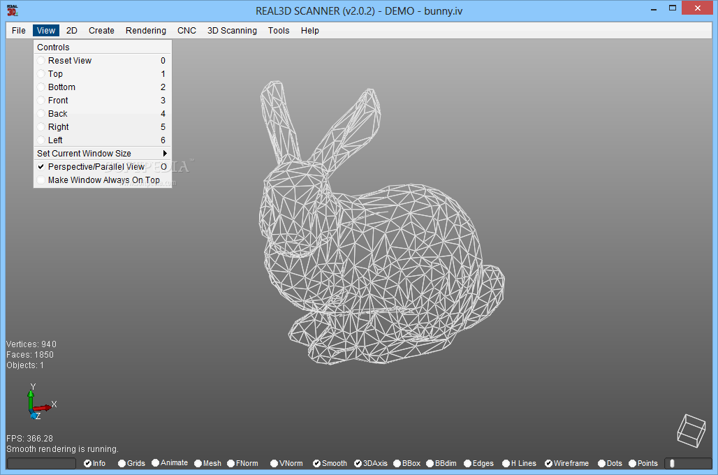Expand the Set Current Window Size submenu
Viewport: 718px width, 475px height.
pos(103,154)
